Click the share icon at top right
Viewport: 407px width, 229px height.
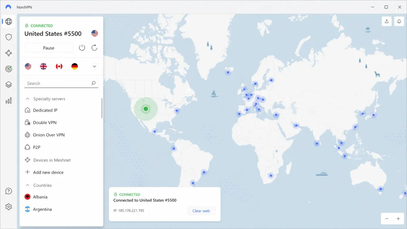[x=387, y=21]
